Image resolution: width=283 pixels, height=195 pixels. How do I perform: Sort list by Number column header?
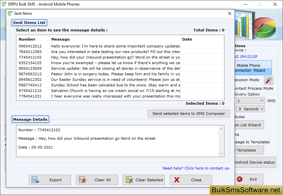click(33, 39)
